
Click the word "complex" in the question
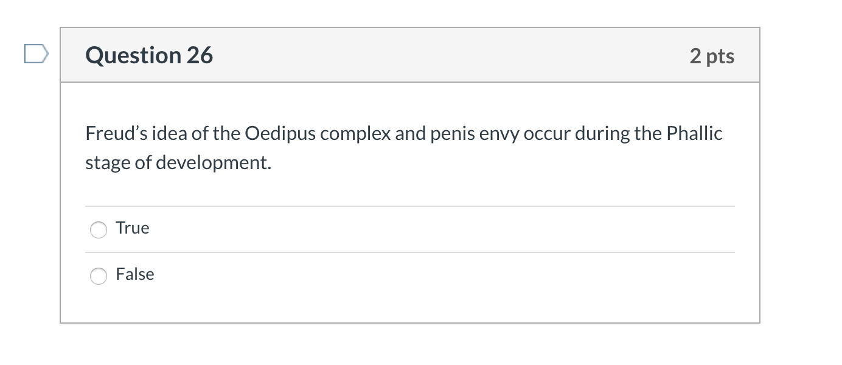pyautogui.click(x=356, y=134)
